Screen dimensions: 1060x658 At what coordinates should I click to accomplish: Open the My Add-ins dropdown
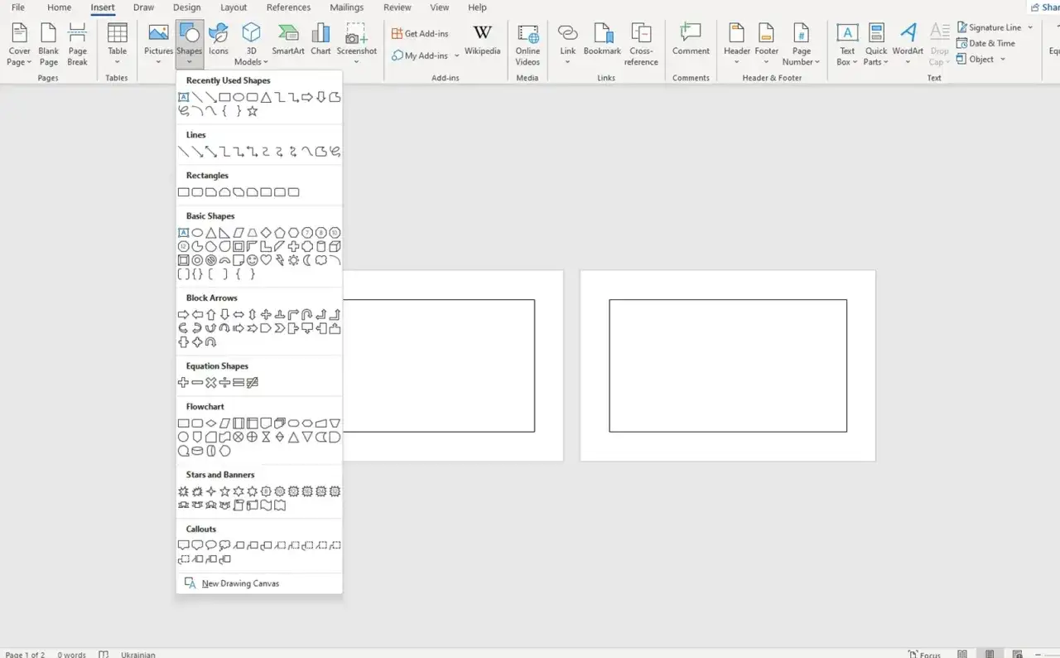click(x=456, y=56)
